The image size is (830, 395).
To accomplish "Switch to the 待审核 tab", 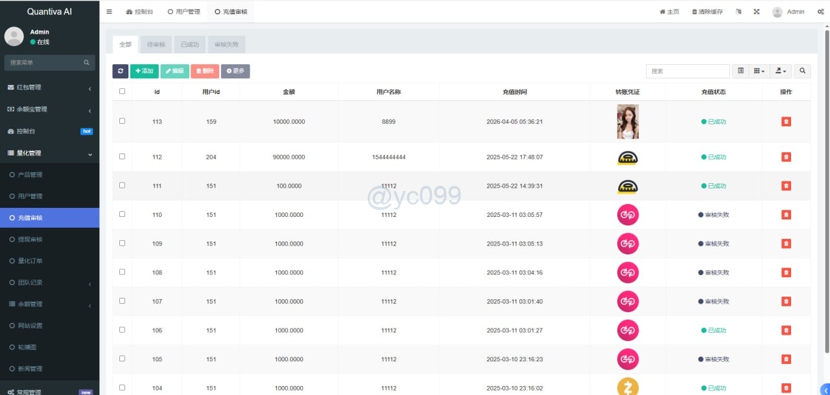I will (x=156, y=45).
